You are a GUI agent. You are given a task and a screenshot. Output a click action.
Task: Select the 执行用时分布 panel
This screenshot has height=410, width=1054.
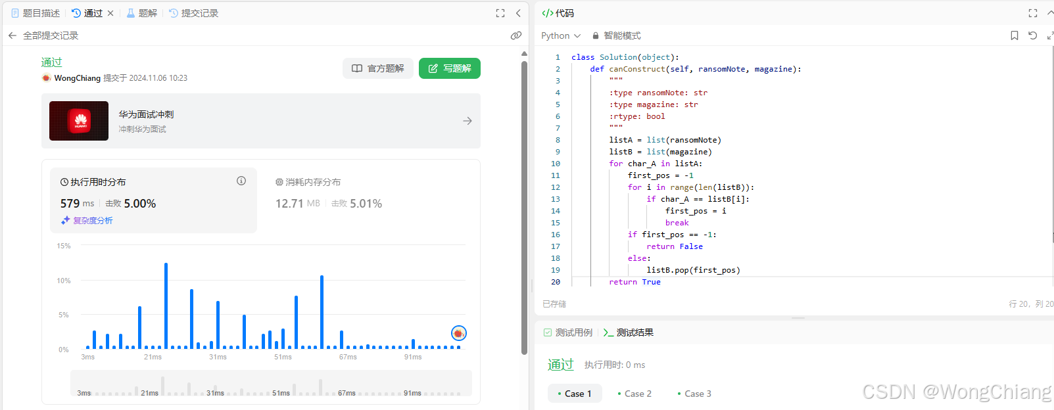point(154,200)
